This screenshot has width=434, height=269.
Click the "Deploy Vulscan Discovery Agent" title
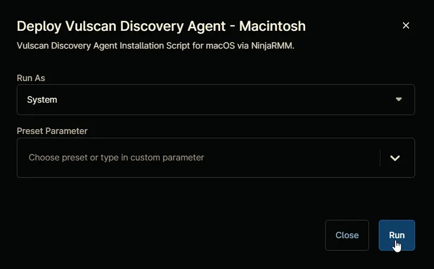pos(121,26)
